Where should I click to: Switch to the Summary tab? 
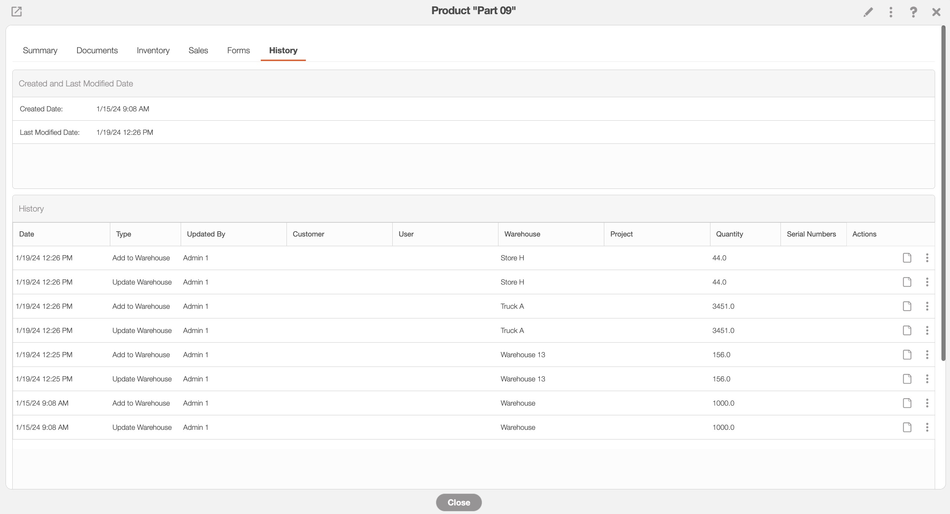[x=40, y=50]
